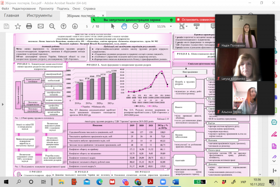Switch to the Главная tab
The width and height of the screenshot is (280, 187).
(x=11, y=15)
